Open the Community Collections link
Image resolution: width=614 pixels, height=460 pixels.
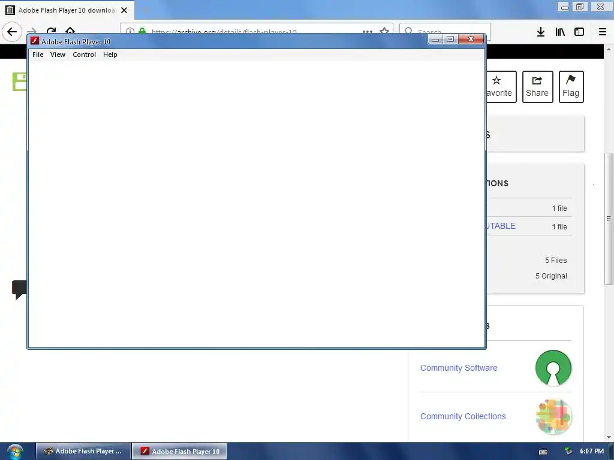463,417
